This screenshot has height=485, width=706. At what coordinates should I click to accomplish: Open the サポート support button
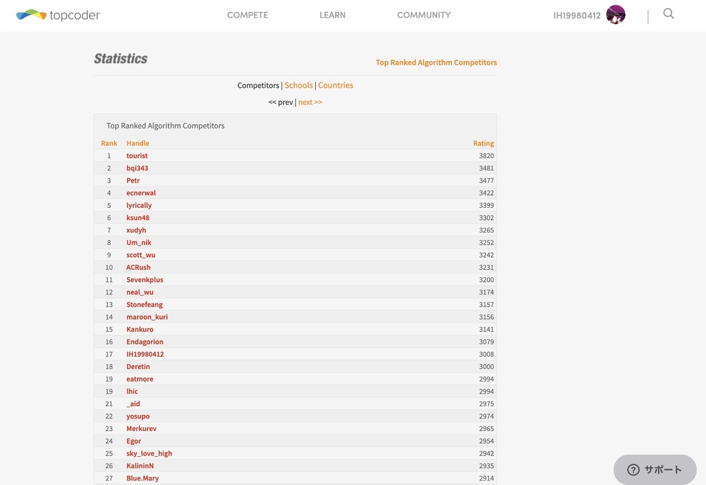(x=655, y=470)
